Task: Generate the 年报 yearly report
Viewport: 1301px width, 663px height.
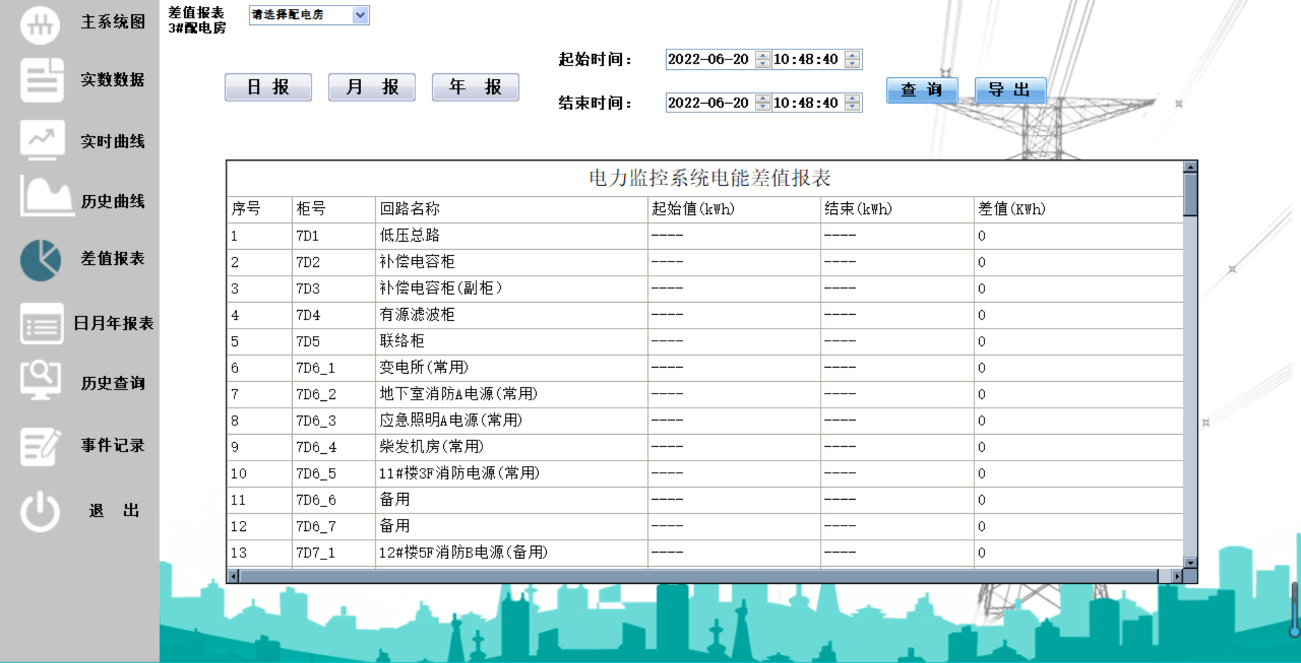Action: (475, 87)
